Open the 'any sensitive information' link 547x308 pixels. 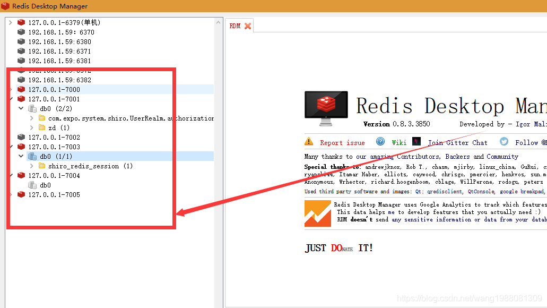431,219
